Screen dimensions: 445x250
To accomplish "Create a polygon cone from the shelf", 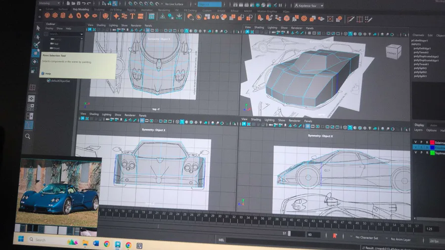I will click(71, 16).
